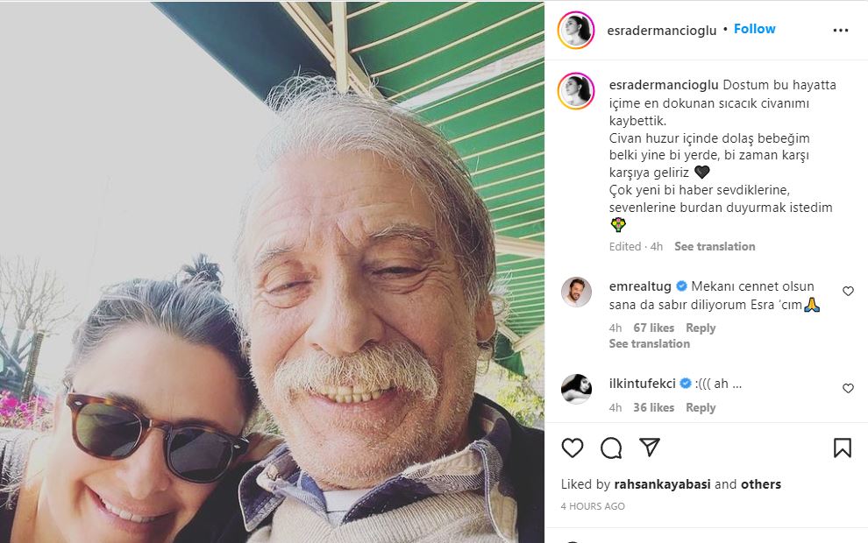The image size is (868, 543).
Task: Share the post with the paper plane icon
Action: pos(650,448)
